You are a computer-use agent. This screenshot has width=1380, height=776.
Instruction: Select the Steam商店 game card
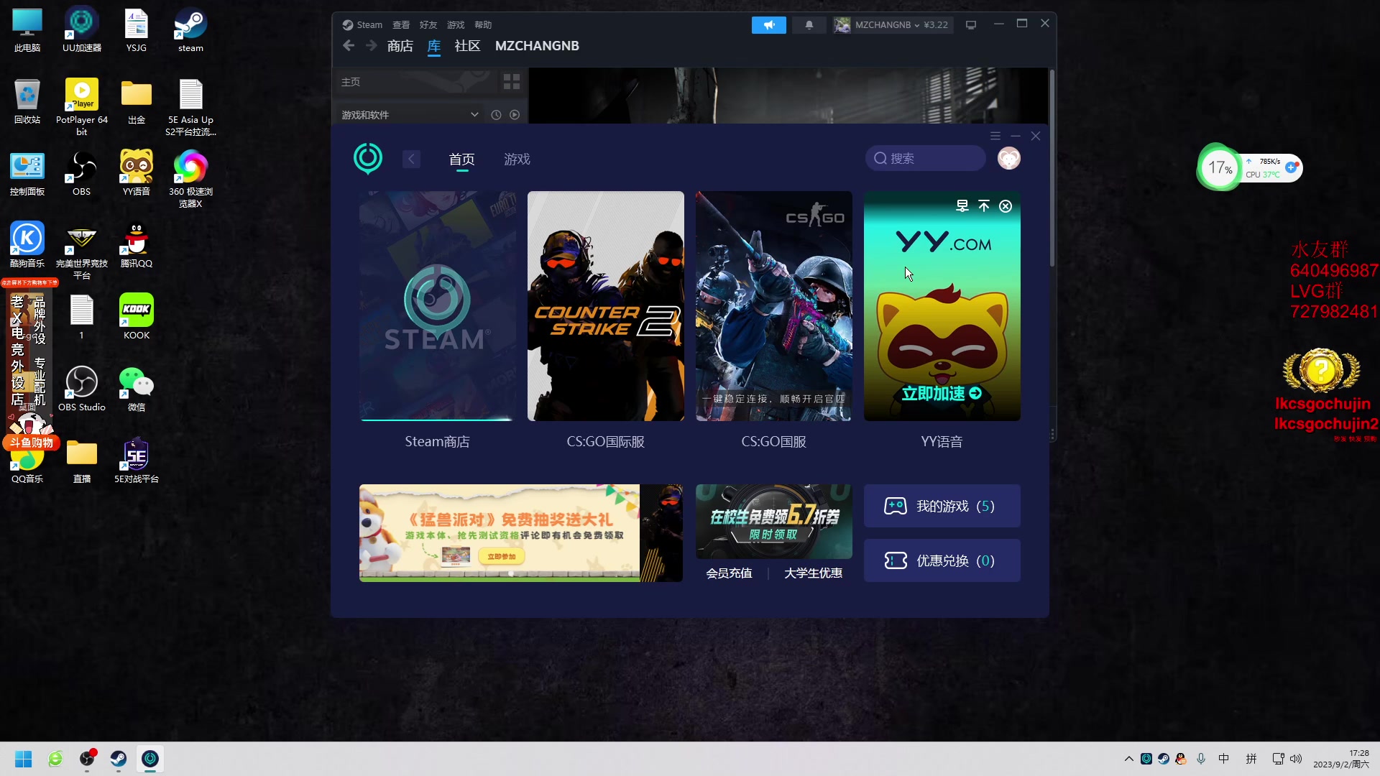click(x=437, y=306)
